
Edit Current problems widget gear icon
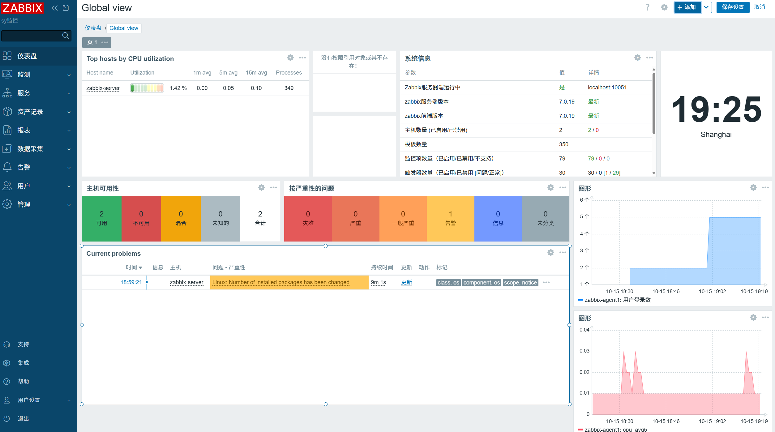550,252
